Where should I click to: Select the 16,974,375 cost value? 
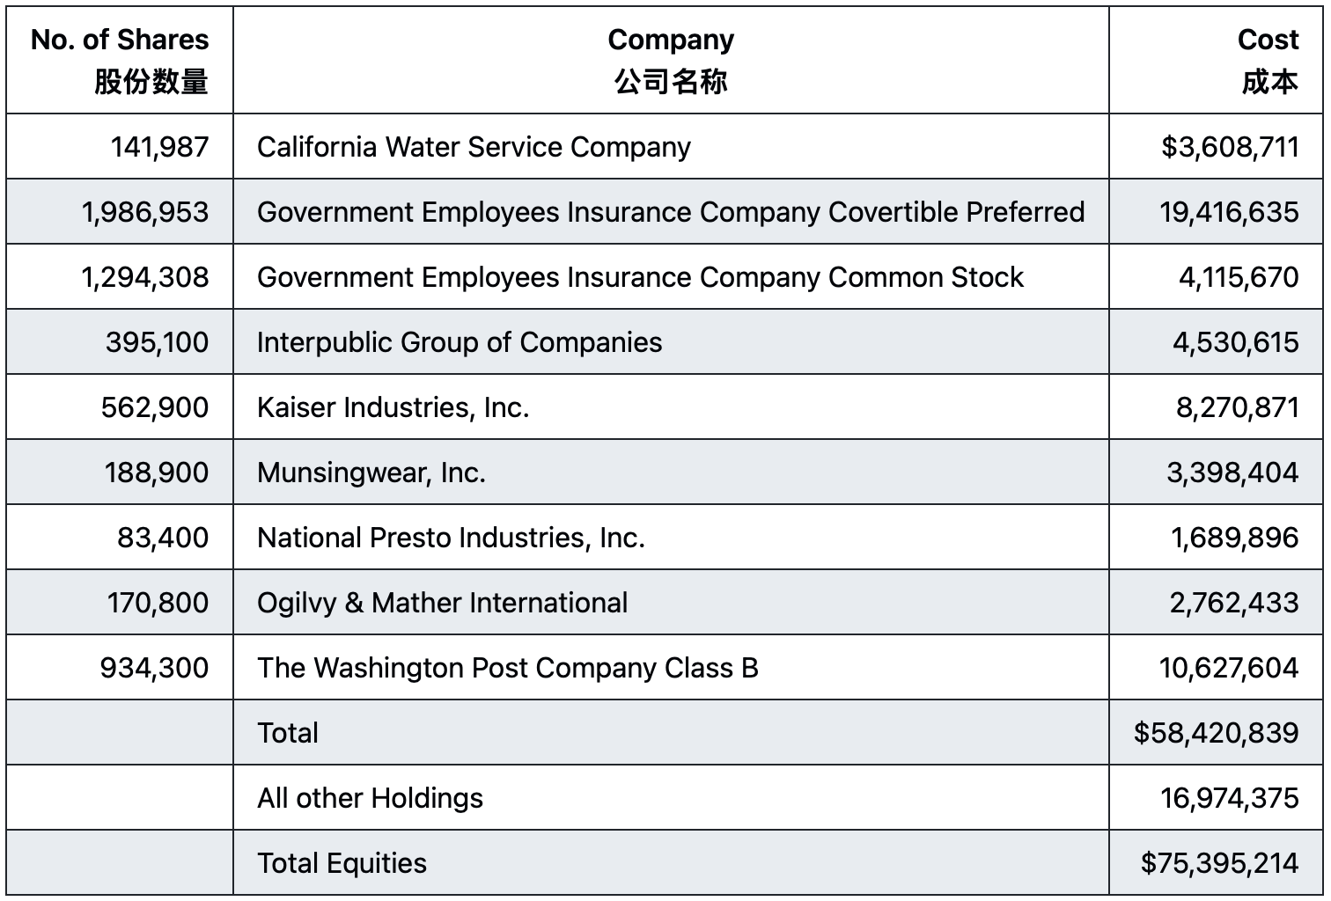[1229, 798]
